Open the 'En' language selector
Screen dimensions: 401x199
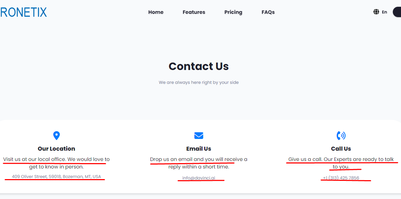tap(384, 12)
